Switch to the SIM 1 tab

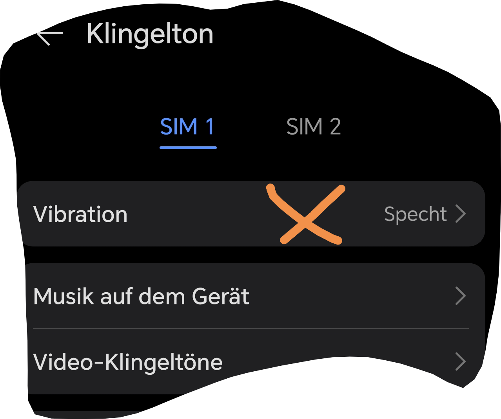tap(188, 127)
